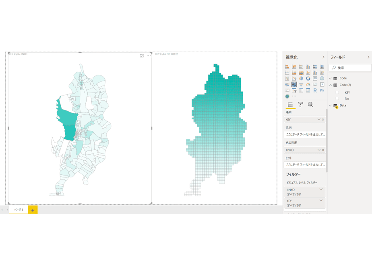The height and width of the screenshot is (265, 372).
Task: Select the treemap visual
Action: pyautogui.click(x=315, y=78)
